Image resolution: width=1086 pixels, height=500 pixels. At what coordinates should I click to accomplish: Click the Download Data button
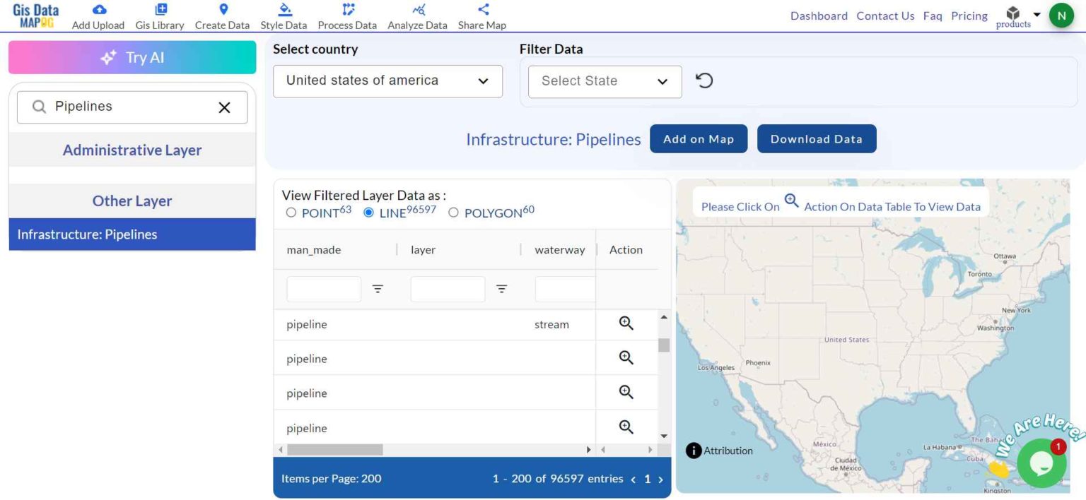pos(817,138)
